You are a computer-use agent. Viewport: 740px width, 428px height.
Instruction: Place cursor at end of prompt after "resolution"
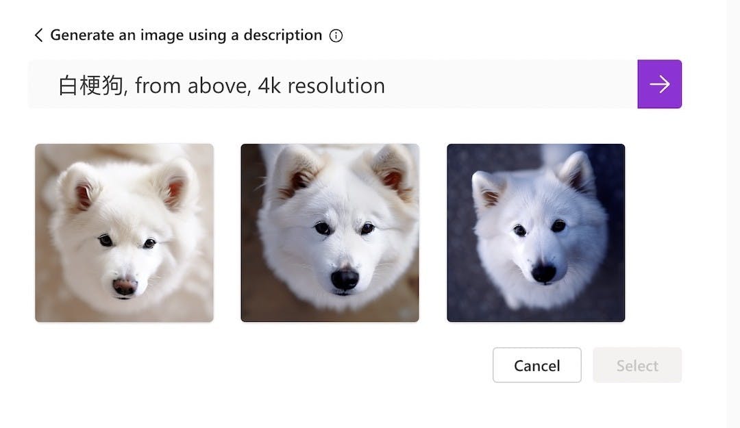point(386,86)
